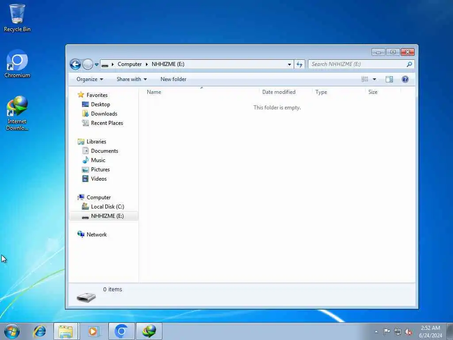
Task: Expand the arrow after Computer in breadcrumb
Action: tap(147, 64)
